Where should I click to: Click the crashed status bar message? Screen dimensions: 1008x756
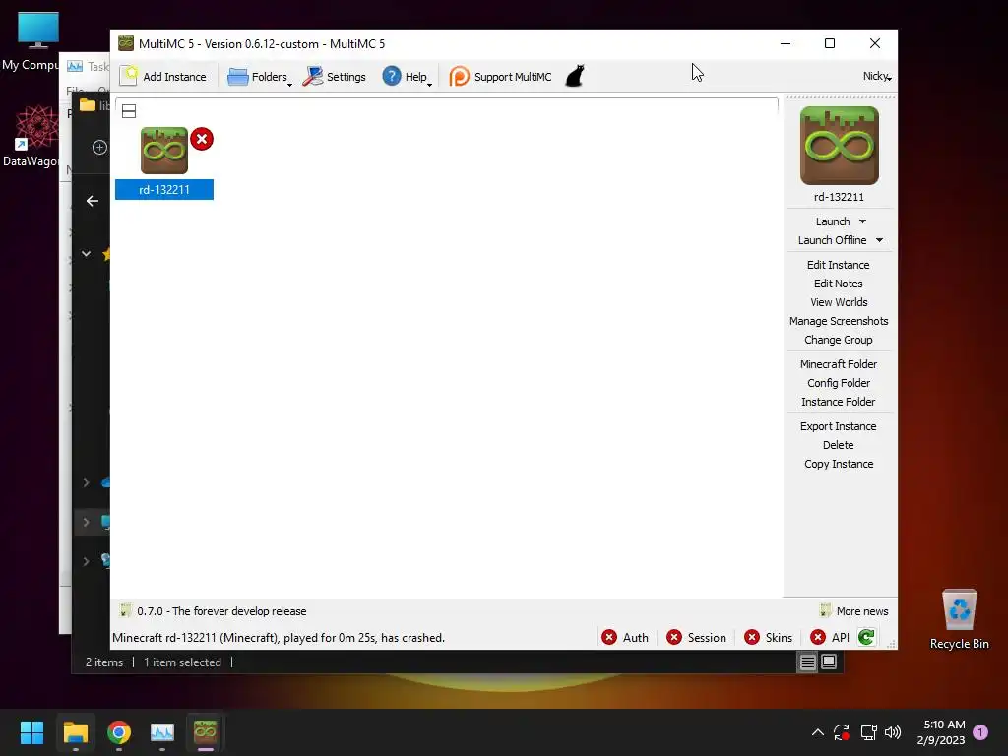point(279,638)
